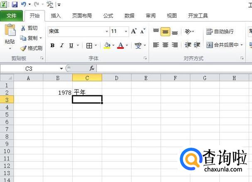Click the 合并后居中 button
Viewport: 252px width, 182px height.
[222, 45]
